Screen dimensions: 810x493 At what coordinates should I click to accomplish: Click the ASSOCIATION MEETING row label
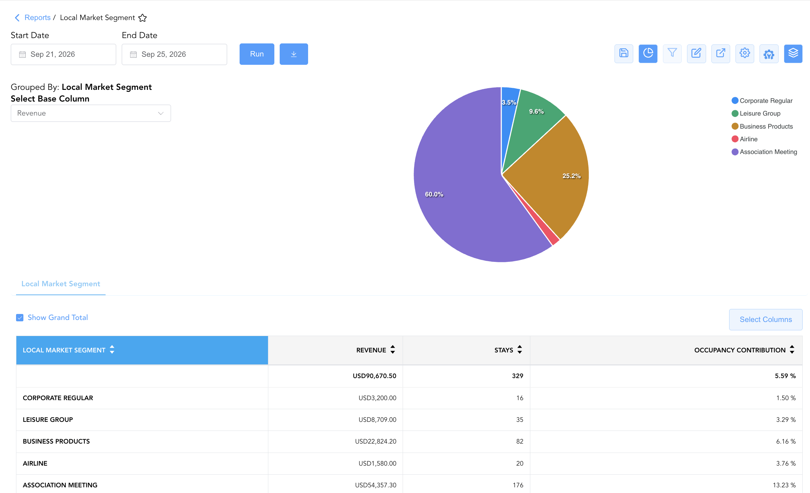tap(60, 485)
